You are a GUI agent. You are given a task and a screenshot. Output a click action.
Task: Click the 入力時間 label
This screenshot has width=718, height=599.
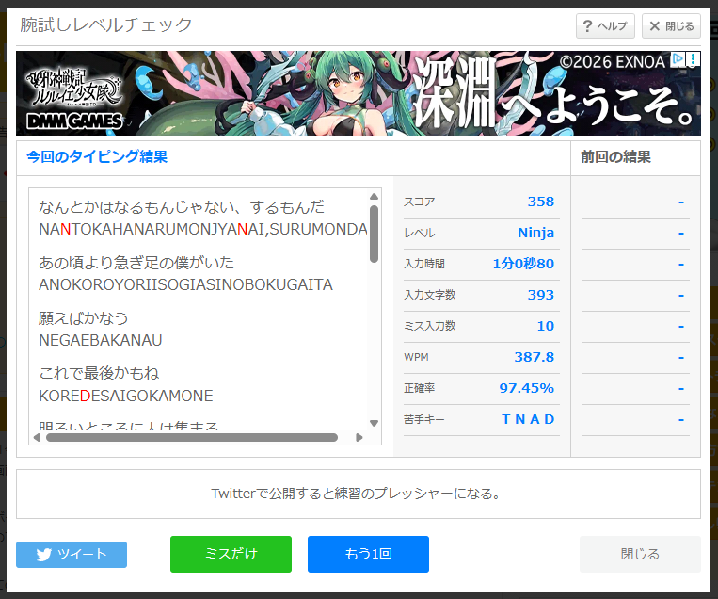click(424, 264)
